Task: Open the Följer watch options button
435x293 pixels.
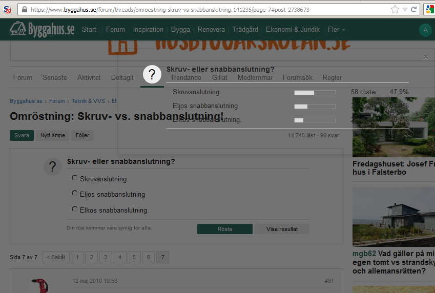Action: [x=82, y=136]
